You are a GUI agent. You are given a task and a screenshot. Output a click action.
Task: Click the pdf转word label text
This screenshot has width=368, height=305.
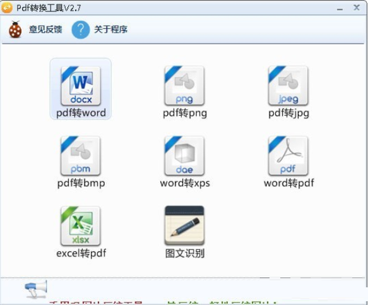81,113
